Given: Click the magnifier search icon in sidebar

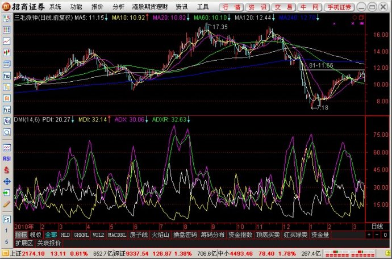Looking at the screenshot, I should point(6,132).
